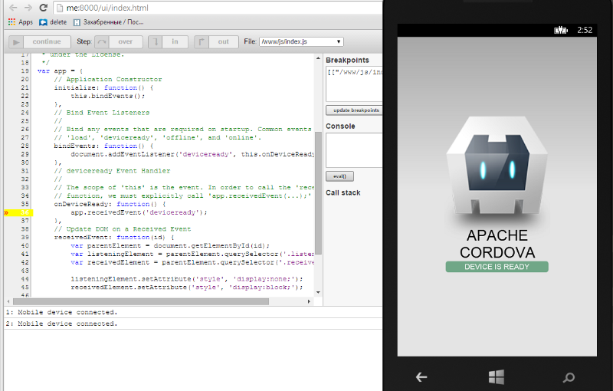Click the step 'out' button

pyautogui.click(x=223, y=42)
